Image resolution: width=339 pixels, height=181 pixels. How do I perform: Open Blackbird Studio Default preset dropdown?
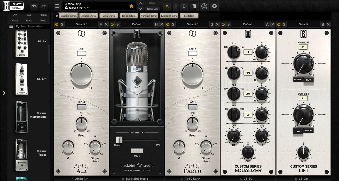coord(137,24)
